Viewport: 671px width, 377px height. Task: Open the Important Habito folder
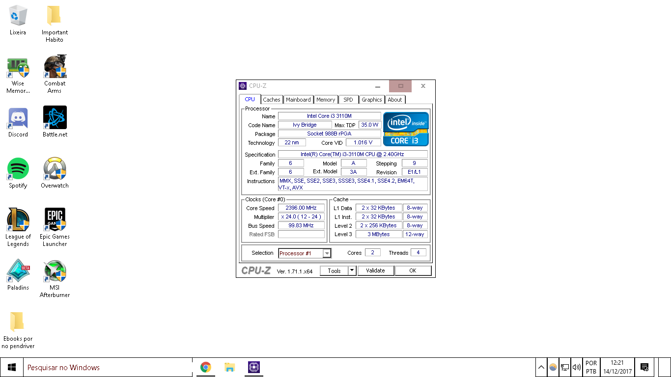click(x=55, y=24)
